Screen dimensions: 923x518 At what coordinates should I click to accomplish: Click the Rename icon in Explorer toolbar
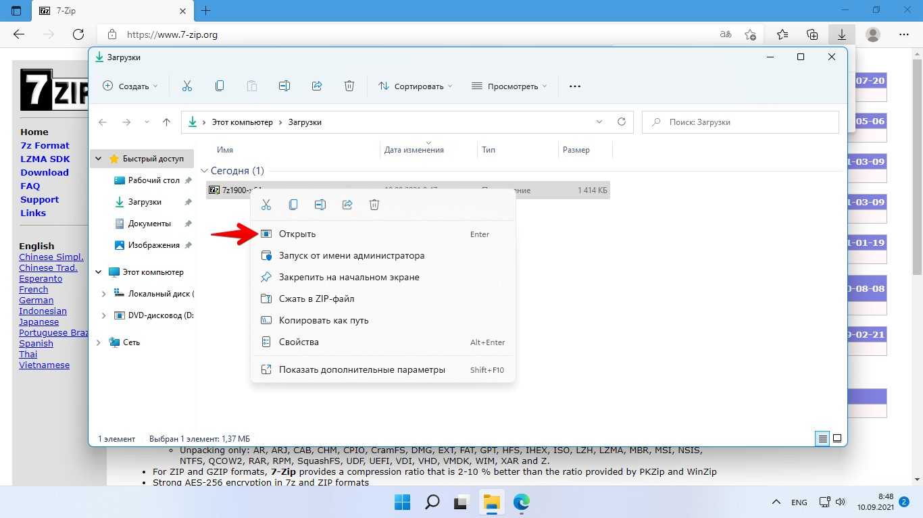coord(284,86)
